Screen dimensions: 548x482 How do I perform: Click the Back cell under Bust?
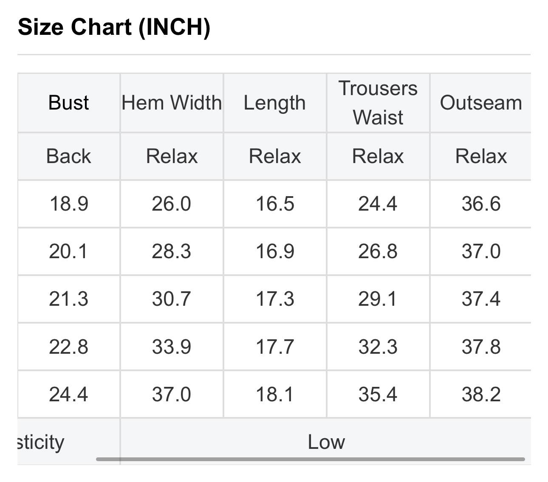[69, 156]
